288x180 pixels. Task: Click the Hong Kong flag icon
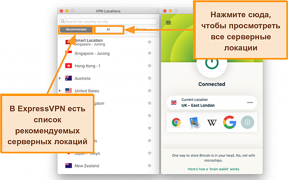[69, 65]
